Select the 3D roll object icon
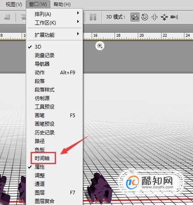193x205 pixels. coord(145,17)
